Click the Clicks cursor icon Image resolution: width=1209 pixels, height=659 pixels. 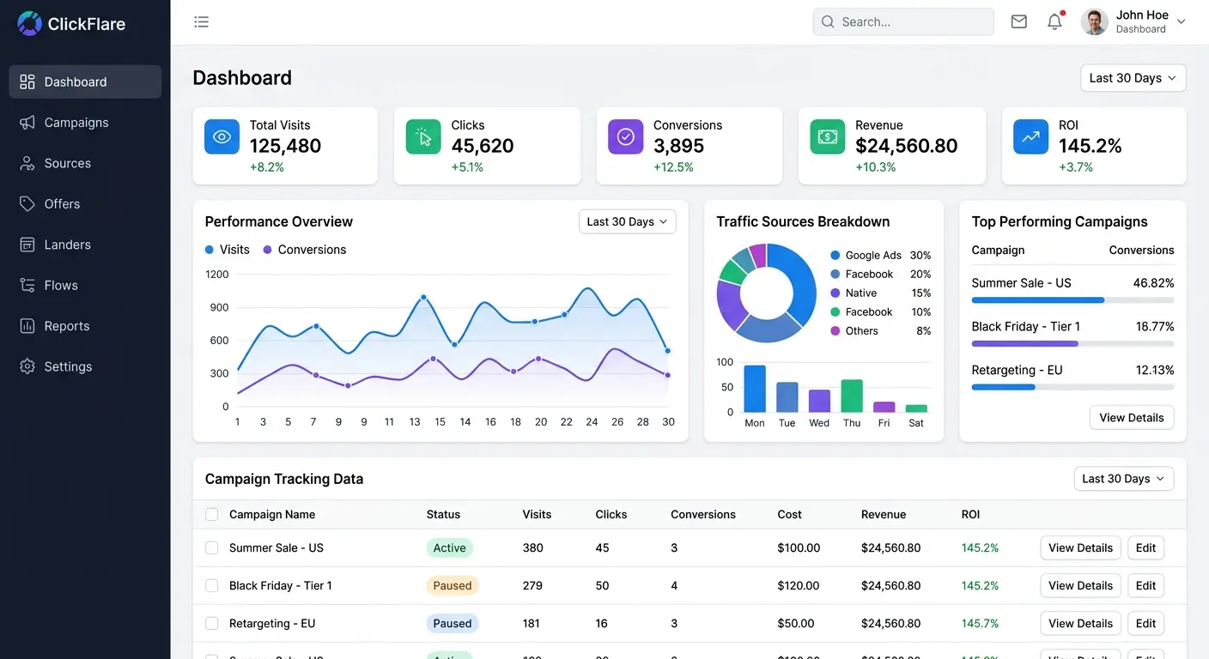(423, 136)
